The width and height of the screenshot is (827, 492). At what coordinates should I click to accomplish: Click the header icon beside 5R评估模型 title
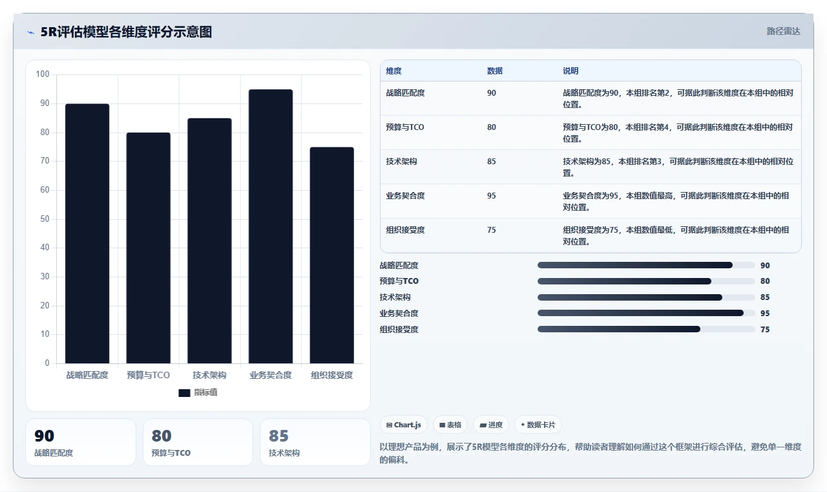pos(30,32)
